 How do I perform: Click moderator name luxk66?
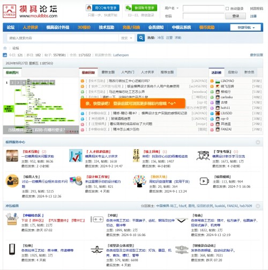(220, 206)
